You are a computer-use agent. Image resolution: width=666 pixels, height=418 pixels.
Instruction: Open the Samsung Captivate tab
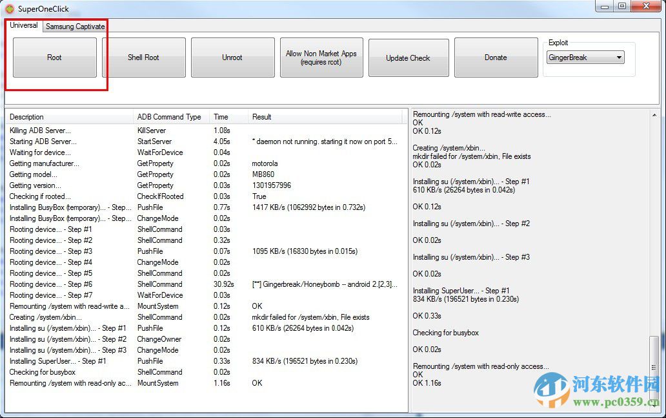click(75, 26)
